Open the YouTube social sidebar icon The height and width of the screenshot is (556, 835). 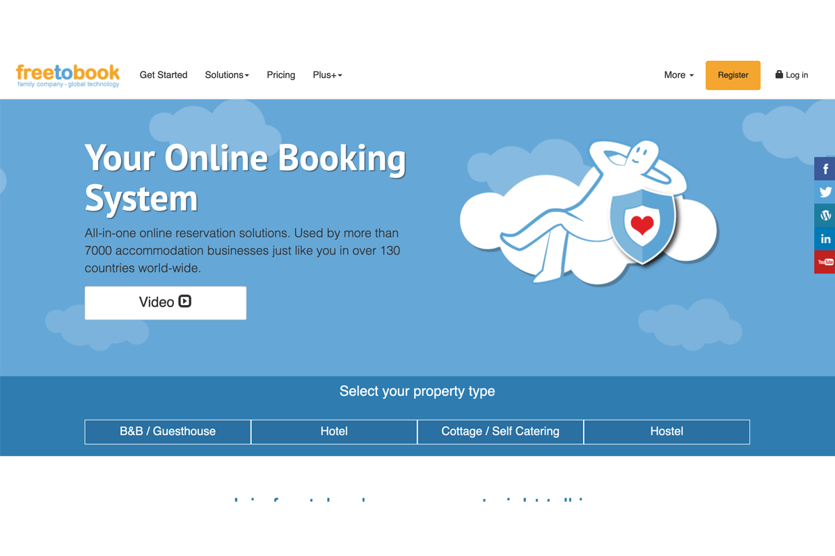click(825, 262)
